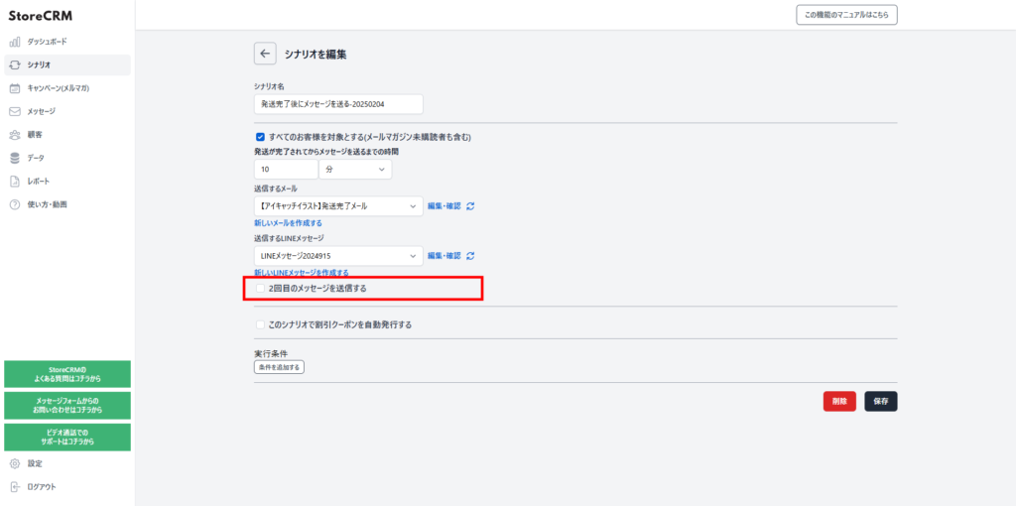Click the red 削除 button

pos(839,401)
